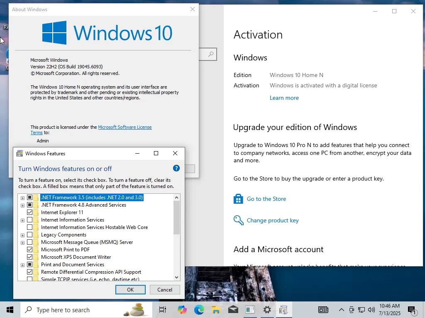425x318 pixels.
Task: Click the Windows Features taskbar icon
Action: click(x=283, y=310)
